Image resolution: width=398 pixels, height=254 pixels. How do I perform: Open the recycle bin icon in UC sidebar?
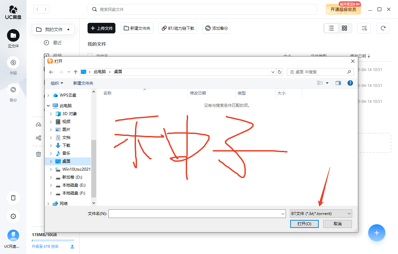(x=39, y=154)
